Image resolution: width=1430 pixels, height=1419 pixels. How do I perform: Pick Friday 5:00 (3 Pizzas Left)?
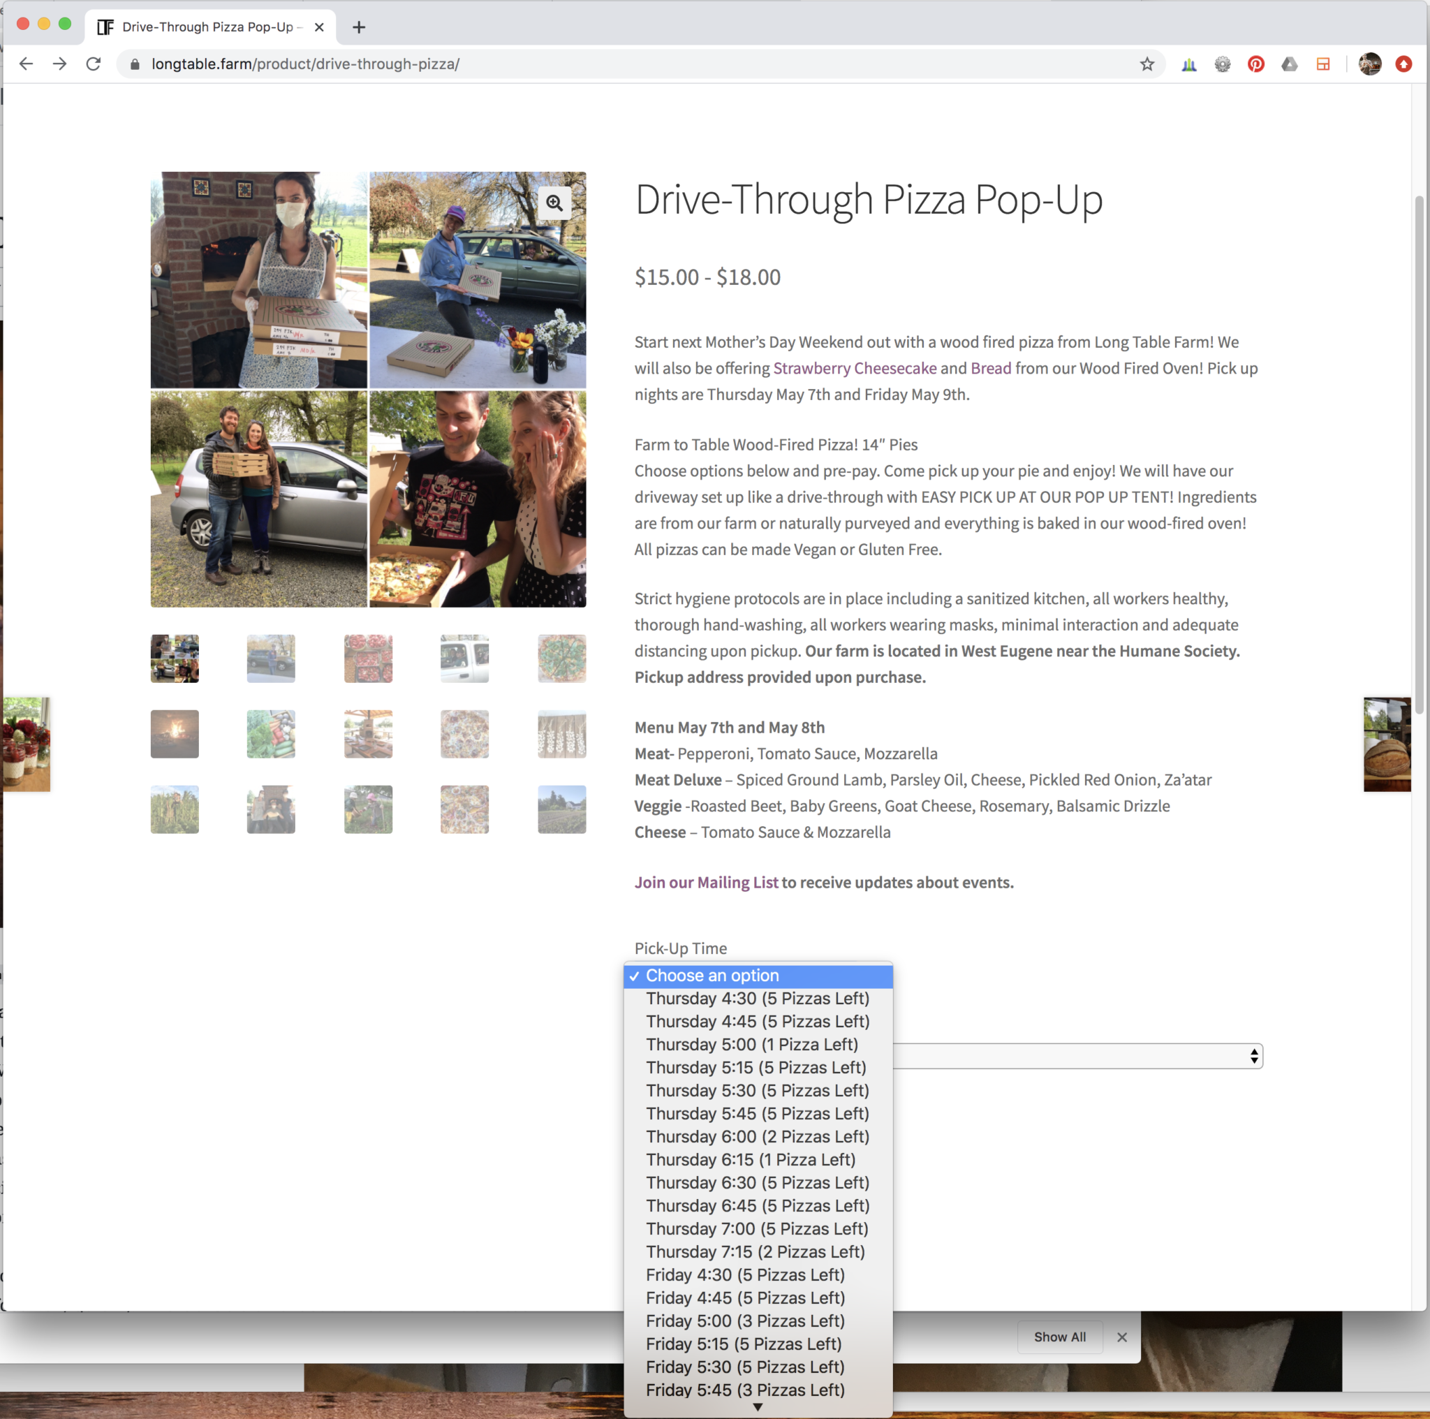coord(758,1321)
